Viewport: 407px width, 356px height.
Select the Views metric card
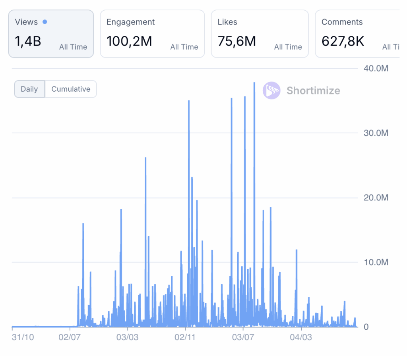click(x=51, y=34)
